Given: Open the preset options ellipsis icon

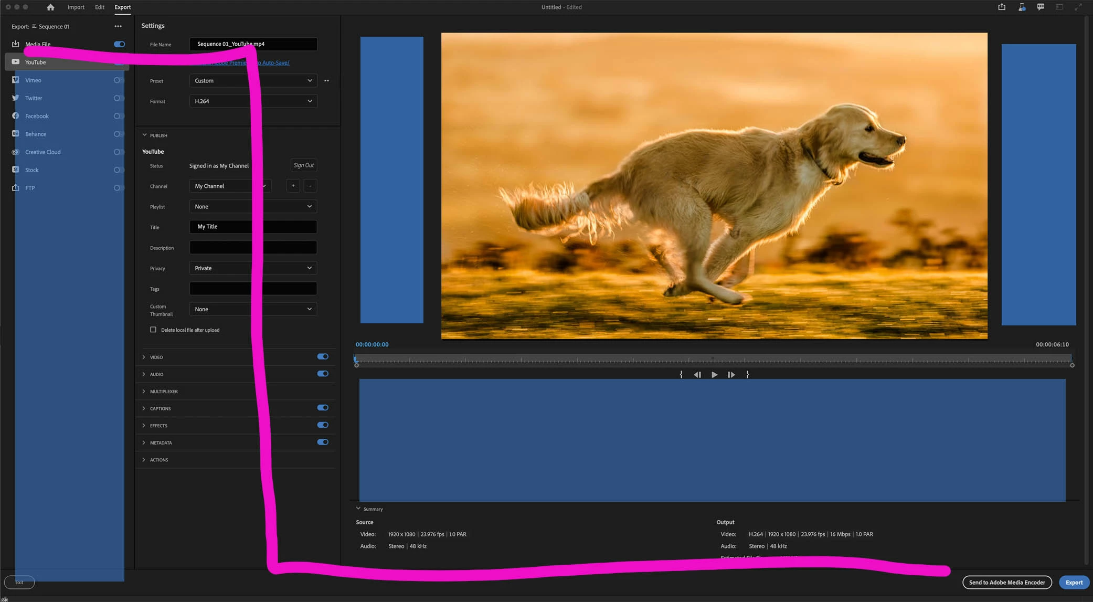Looking at the screenshot, I should 326,81.
